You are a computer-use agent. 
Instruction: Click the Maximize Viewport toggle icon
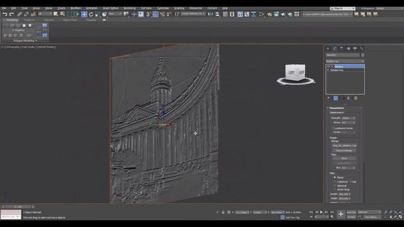coord(401,217)
